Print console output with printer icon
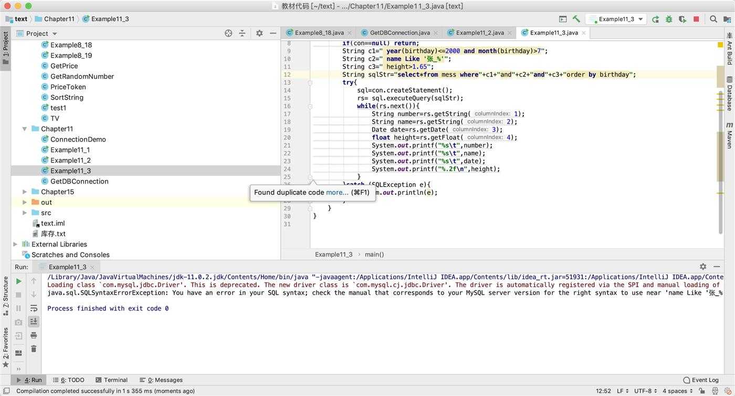 pos(34,335)
